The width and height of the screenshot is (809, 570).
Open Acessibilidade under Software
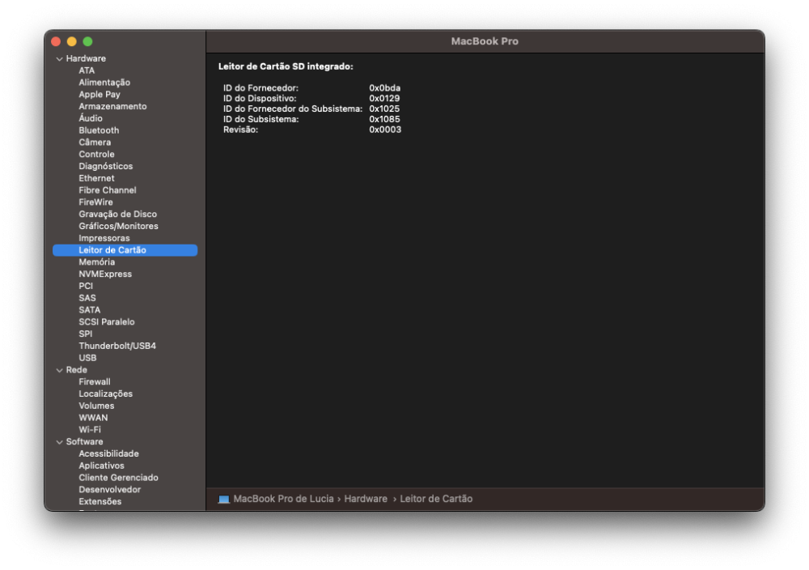pyautogui.click(x=108, y=454)
